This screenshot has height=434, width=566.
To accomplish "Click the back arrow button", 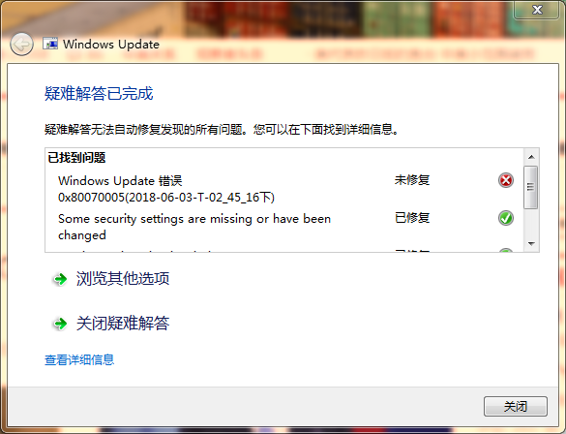I will pos(21,45).
